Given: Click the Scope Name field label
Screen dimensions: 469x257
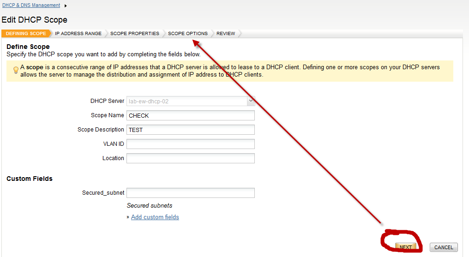Looking at the screenshot, I should pos(108,115).
